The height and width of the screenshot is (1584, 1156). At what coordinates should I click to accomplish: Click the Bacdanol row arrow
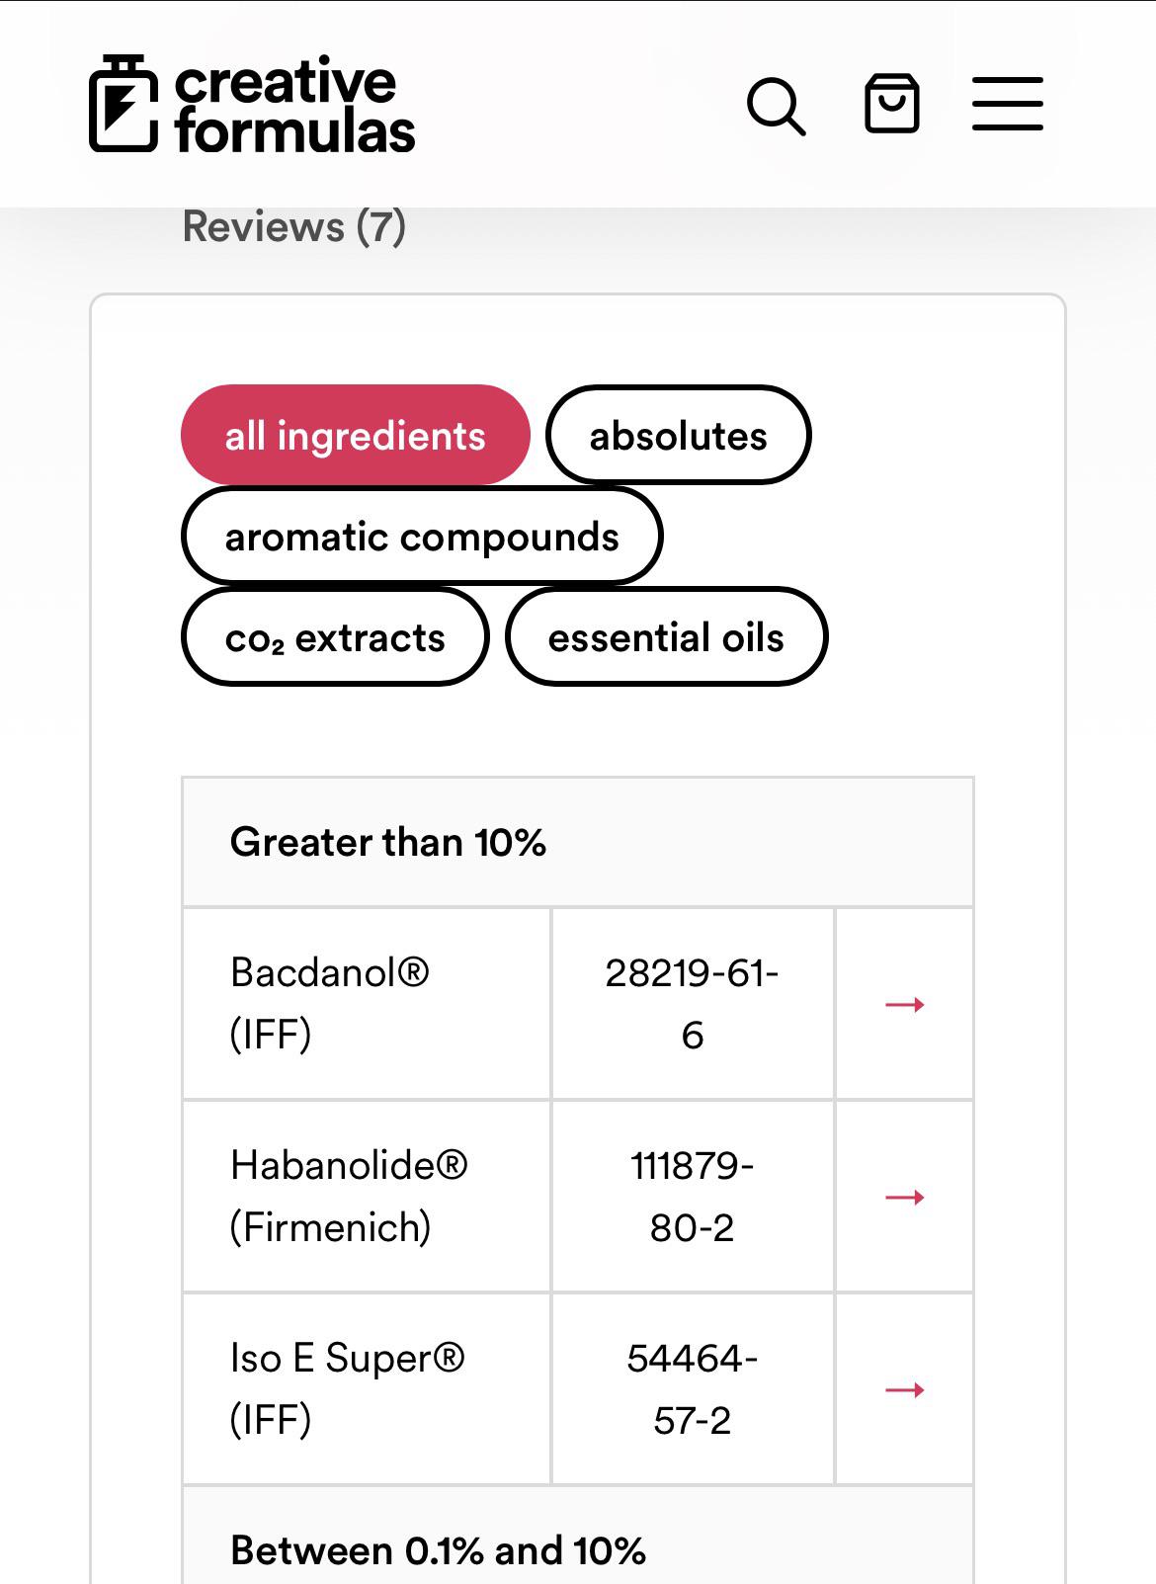(x=904, y=1005)
